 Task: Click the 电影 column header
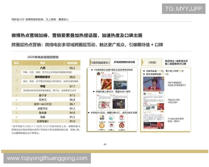click(42, 63)
